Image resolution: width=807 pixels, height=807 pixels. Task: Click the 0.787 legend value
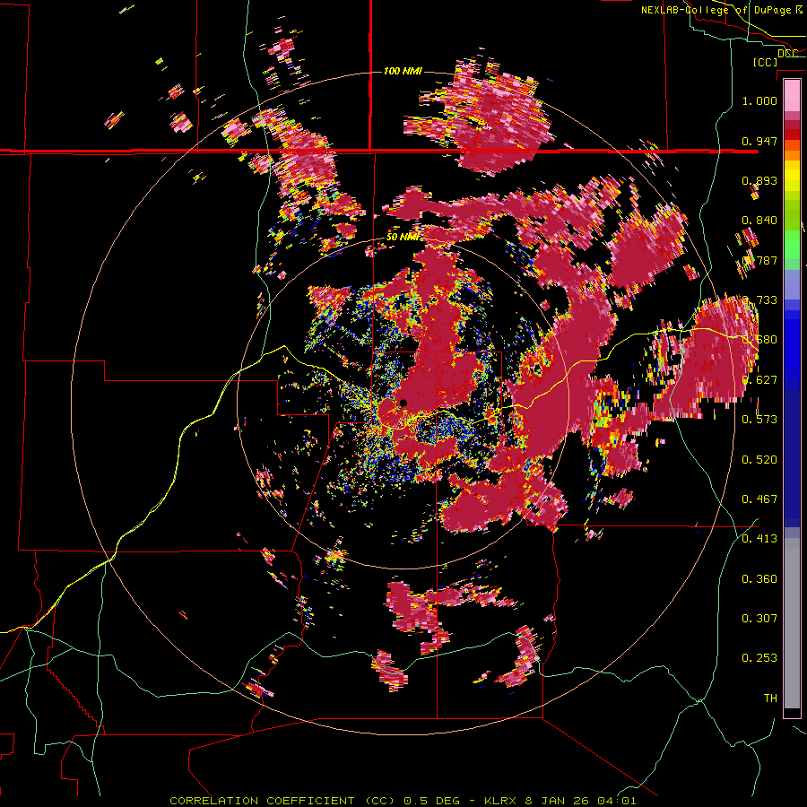pos(759,260)
